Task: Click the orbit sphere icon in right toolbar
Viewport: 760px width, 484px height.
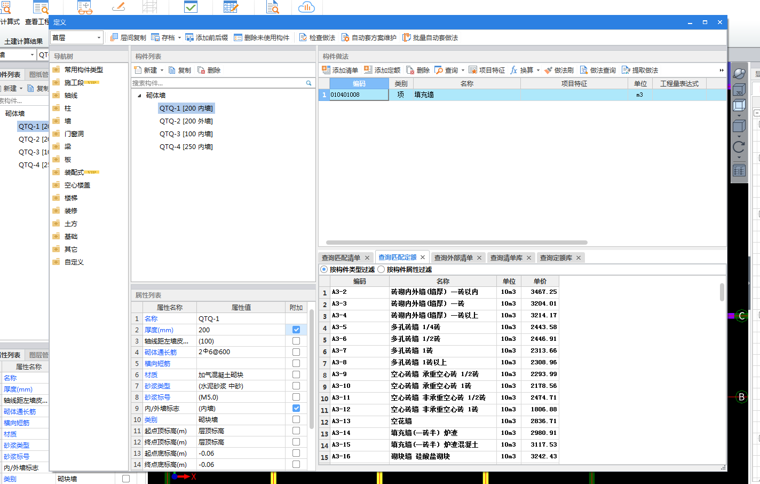Action: 739,74
